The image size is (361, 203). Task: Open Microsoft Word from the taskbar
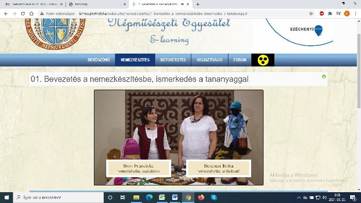(x=175, y=197)
